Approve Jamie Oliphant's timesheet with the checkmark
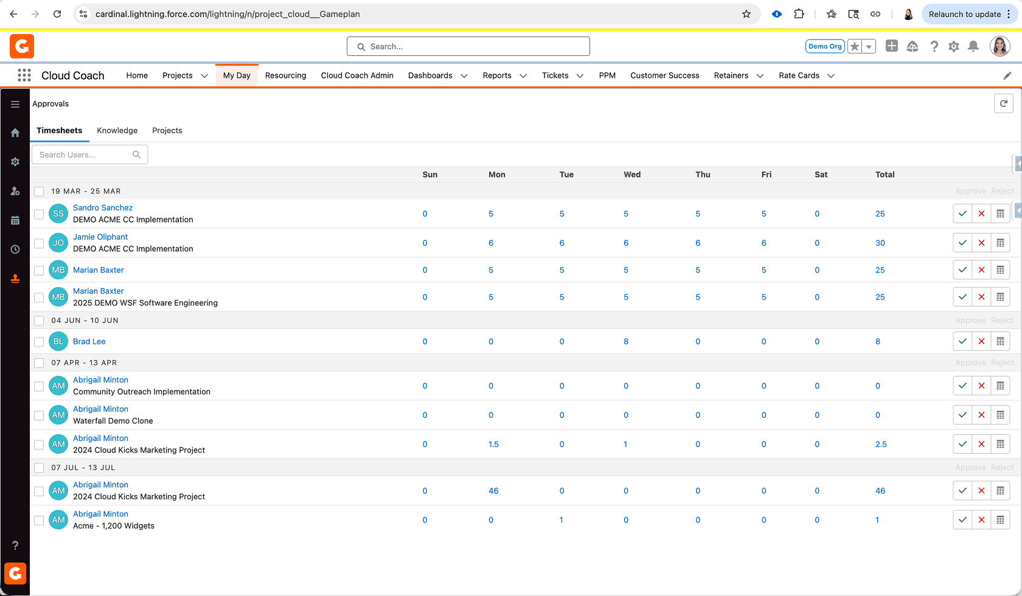1022x596 pixels. (962, 243)
